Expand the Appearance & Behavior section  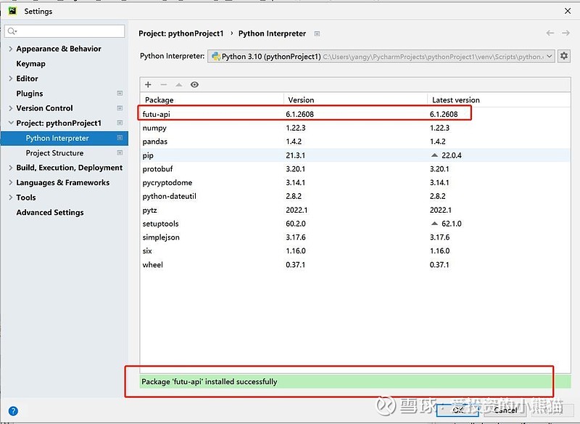click(10, 49)
